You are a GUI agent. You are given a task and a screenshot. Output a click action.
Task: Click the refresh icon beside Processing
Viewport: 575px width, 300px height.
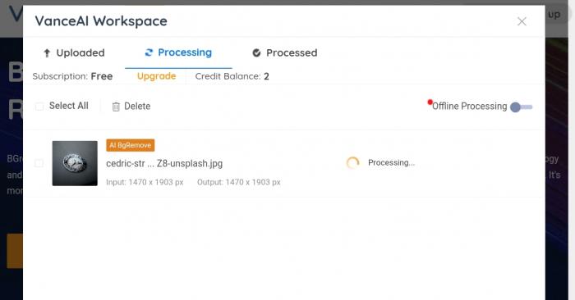149,52
